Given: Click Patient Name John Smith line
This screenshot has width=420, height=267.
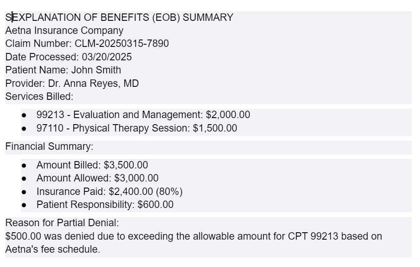Looking at the screenshot, I should [63, 70].
